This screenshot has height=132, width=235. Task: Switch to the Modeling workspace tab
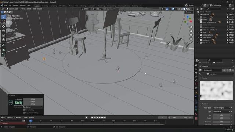pyautogui.click(x=45, y=6)
